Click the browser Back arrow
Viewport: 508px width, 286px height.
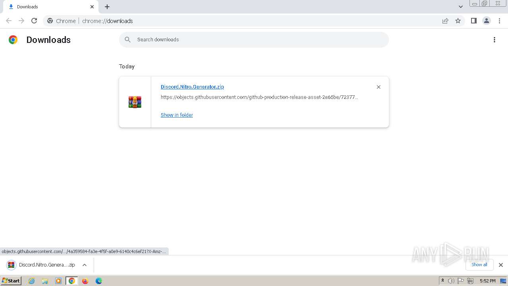tap(9, 21)
